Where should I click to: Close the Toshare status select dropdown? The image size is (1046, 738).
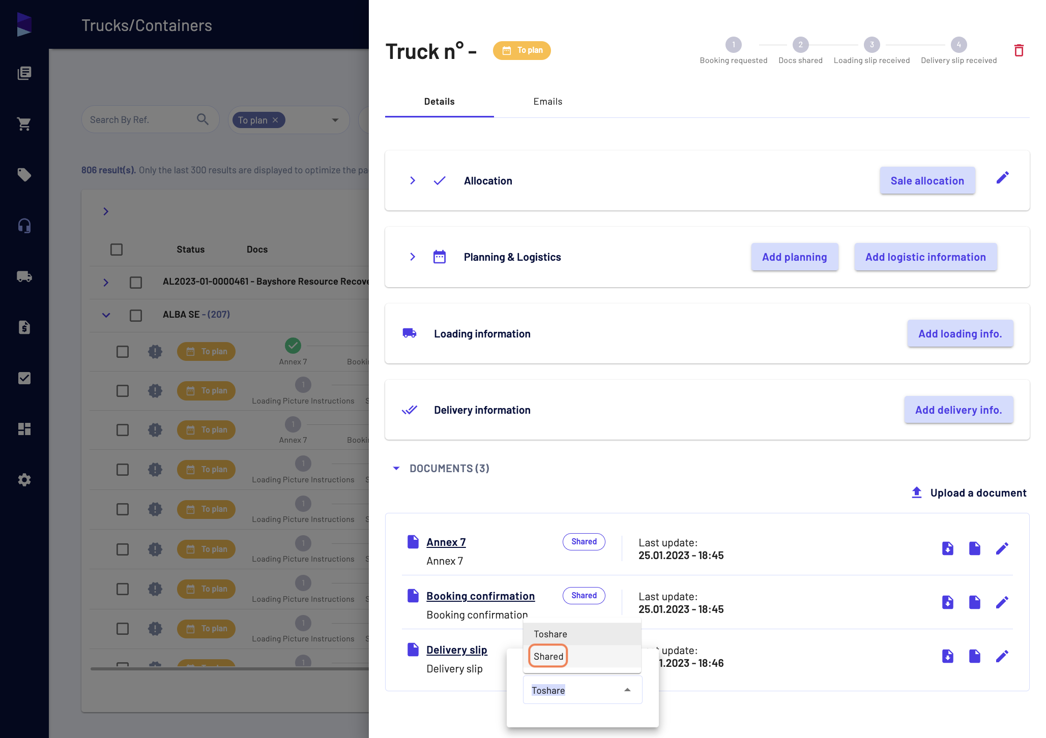(627, 690)
